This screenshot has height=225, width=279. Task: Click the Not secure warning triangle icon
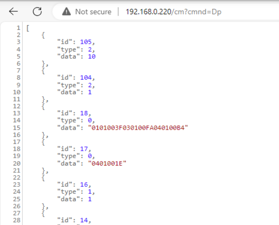click(66, 12)
